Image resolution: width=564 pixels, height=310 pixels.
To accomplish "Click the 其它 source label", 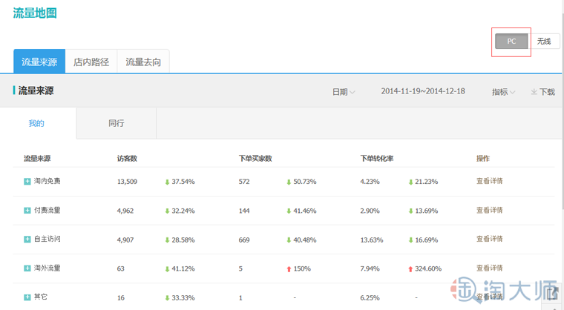I will pyautogui.click(x=41, y=297).
